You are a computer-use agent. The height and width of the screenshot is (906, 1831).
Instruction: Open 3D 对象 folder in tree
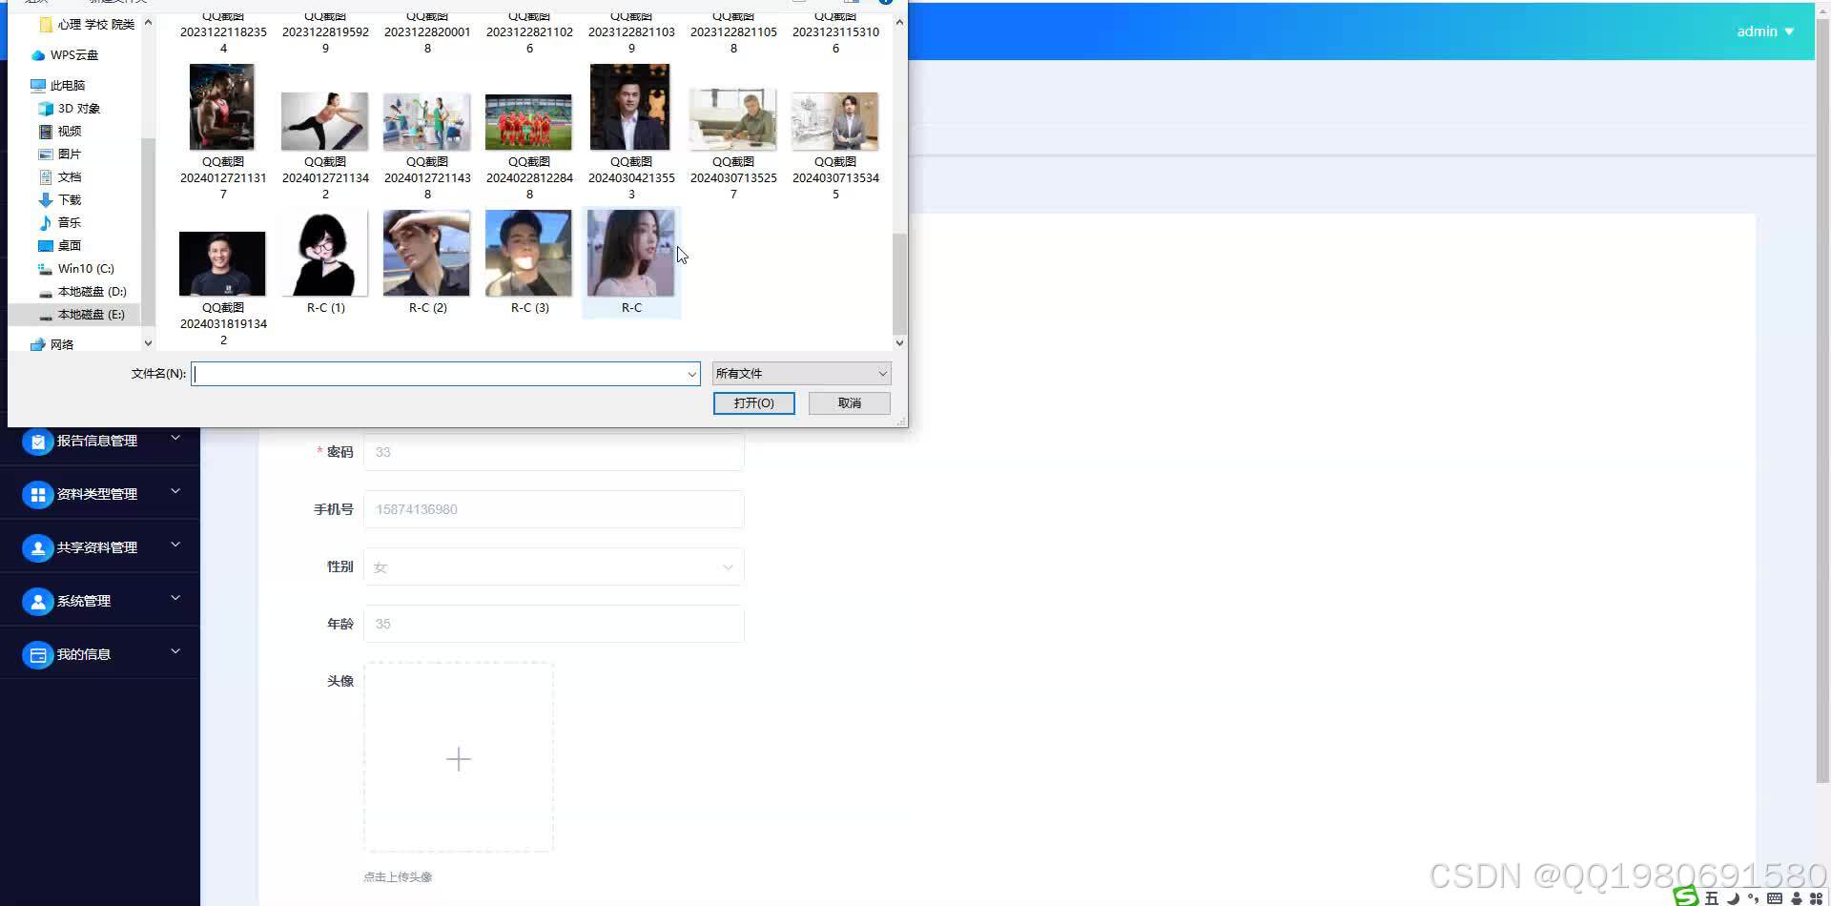point(69,109)
